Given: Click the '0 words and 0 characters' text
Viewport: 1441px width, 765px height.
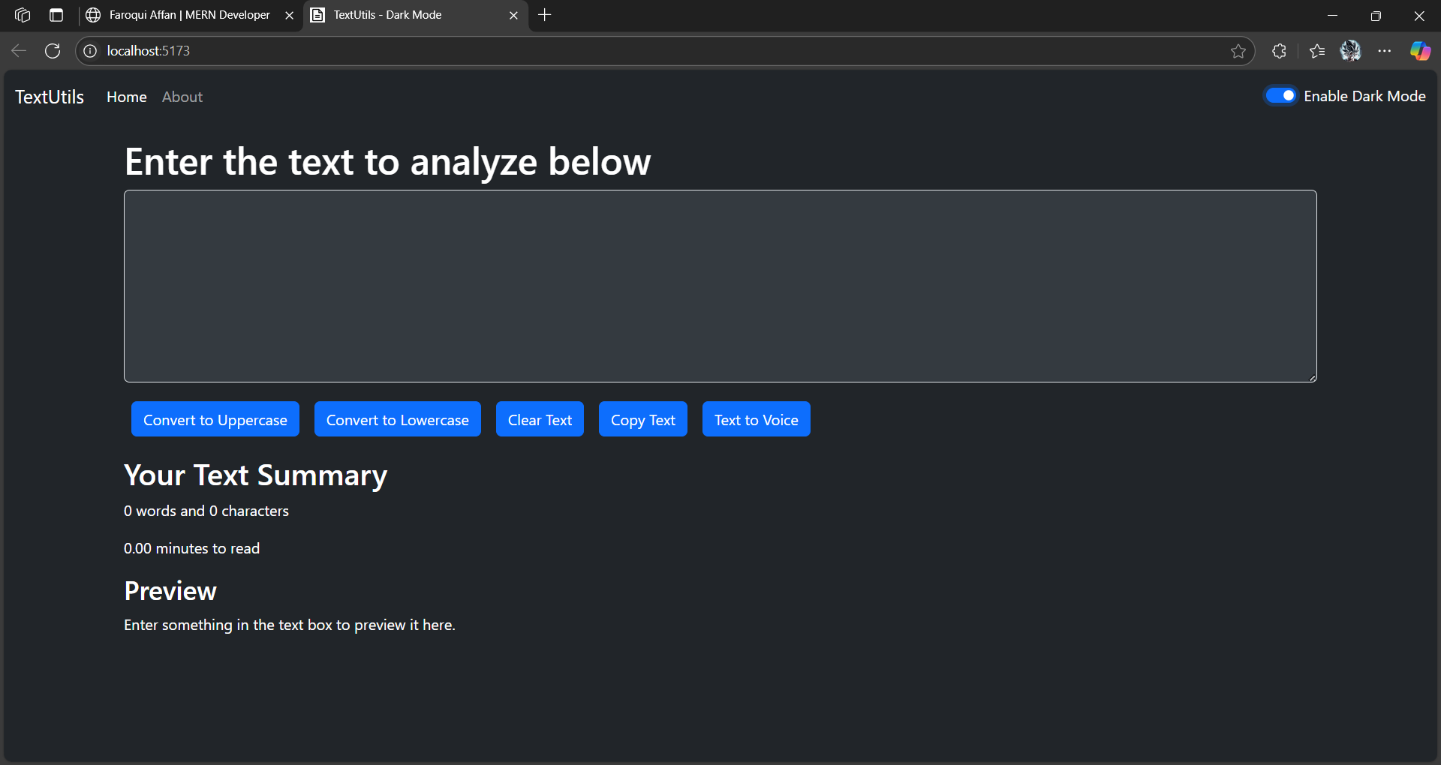Looking at the screenshot, I should click(206, 511).
